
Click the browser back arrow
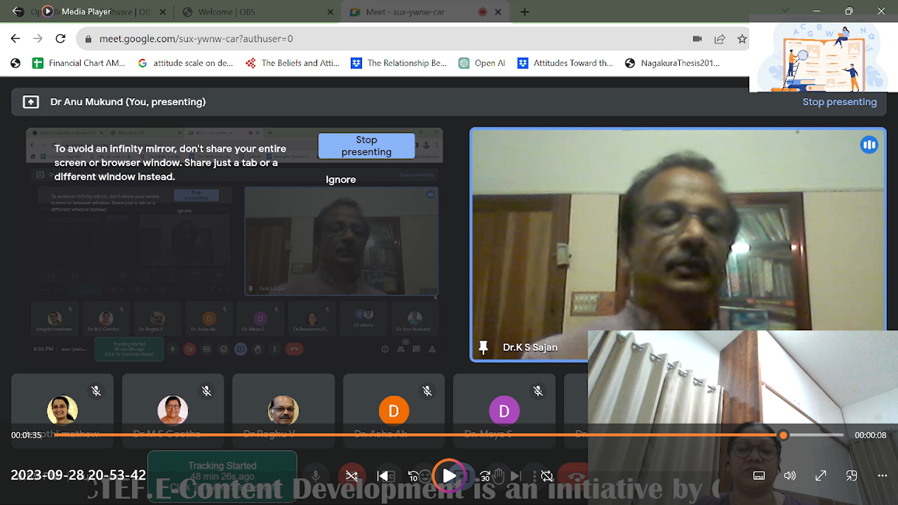[16, 38]
